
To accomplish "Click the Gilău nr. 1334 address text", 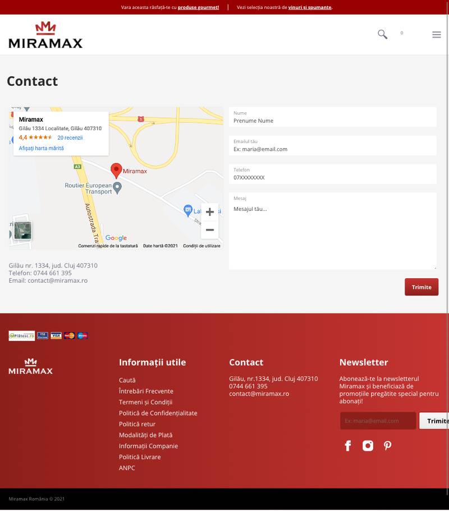I will pyautogui.click(x=53, y=265).
